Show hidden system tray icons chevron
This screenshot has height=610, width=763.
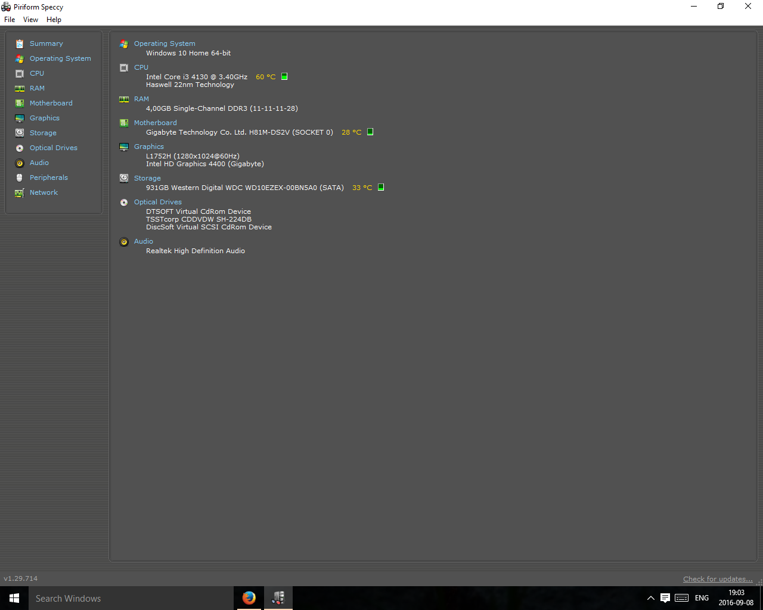tap(651, 598)
